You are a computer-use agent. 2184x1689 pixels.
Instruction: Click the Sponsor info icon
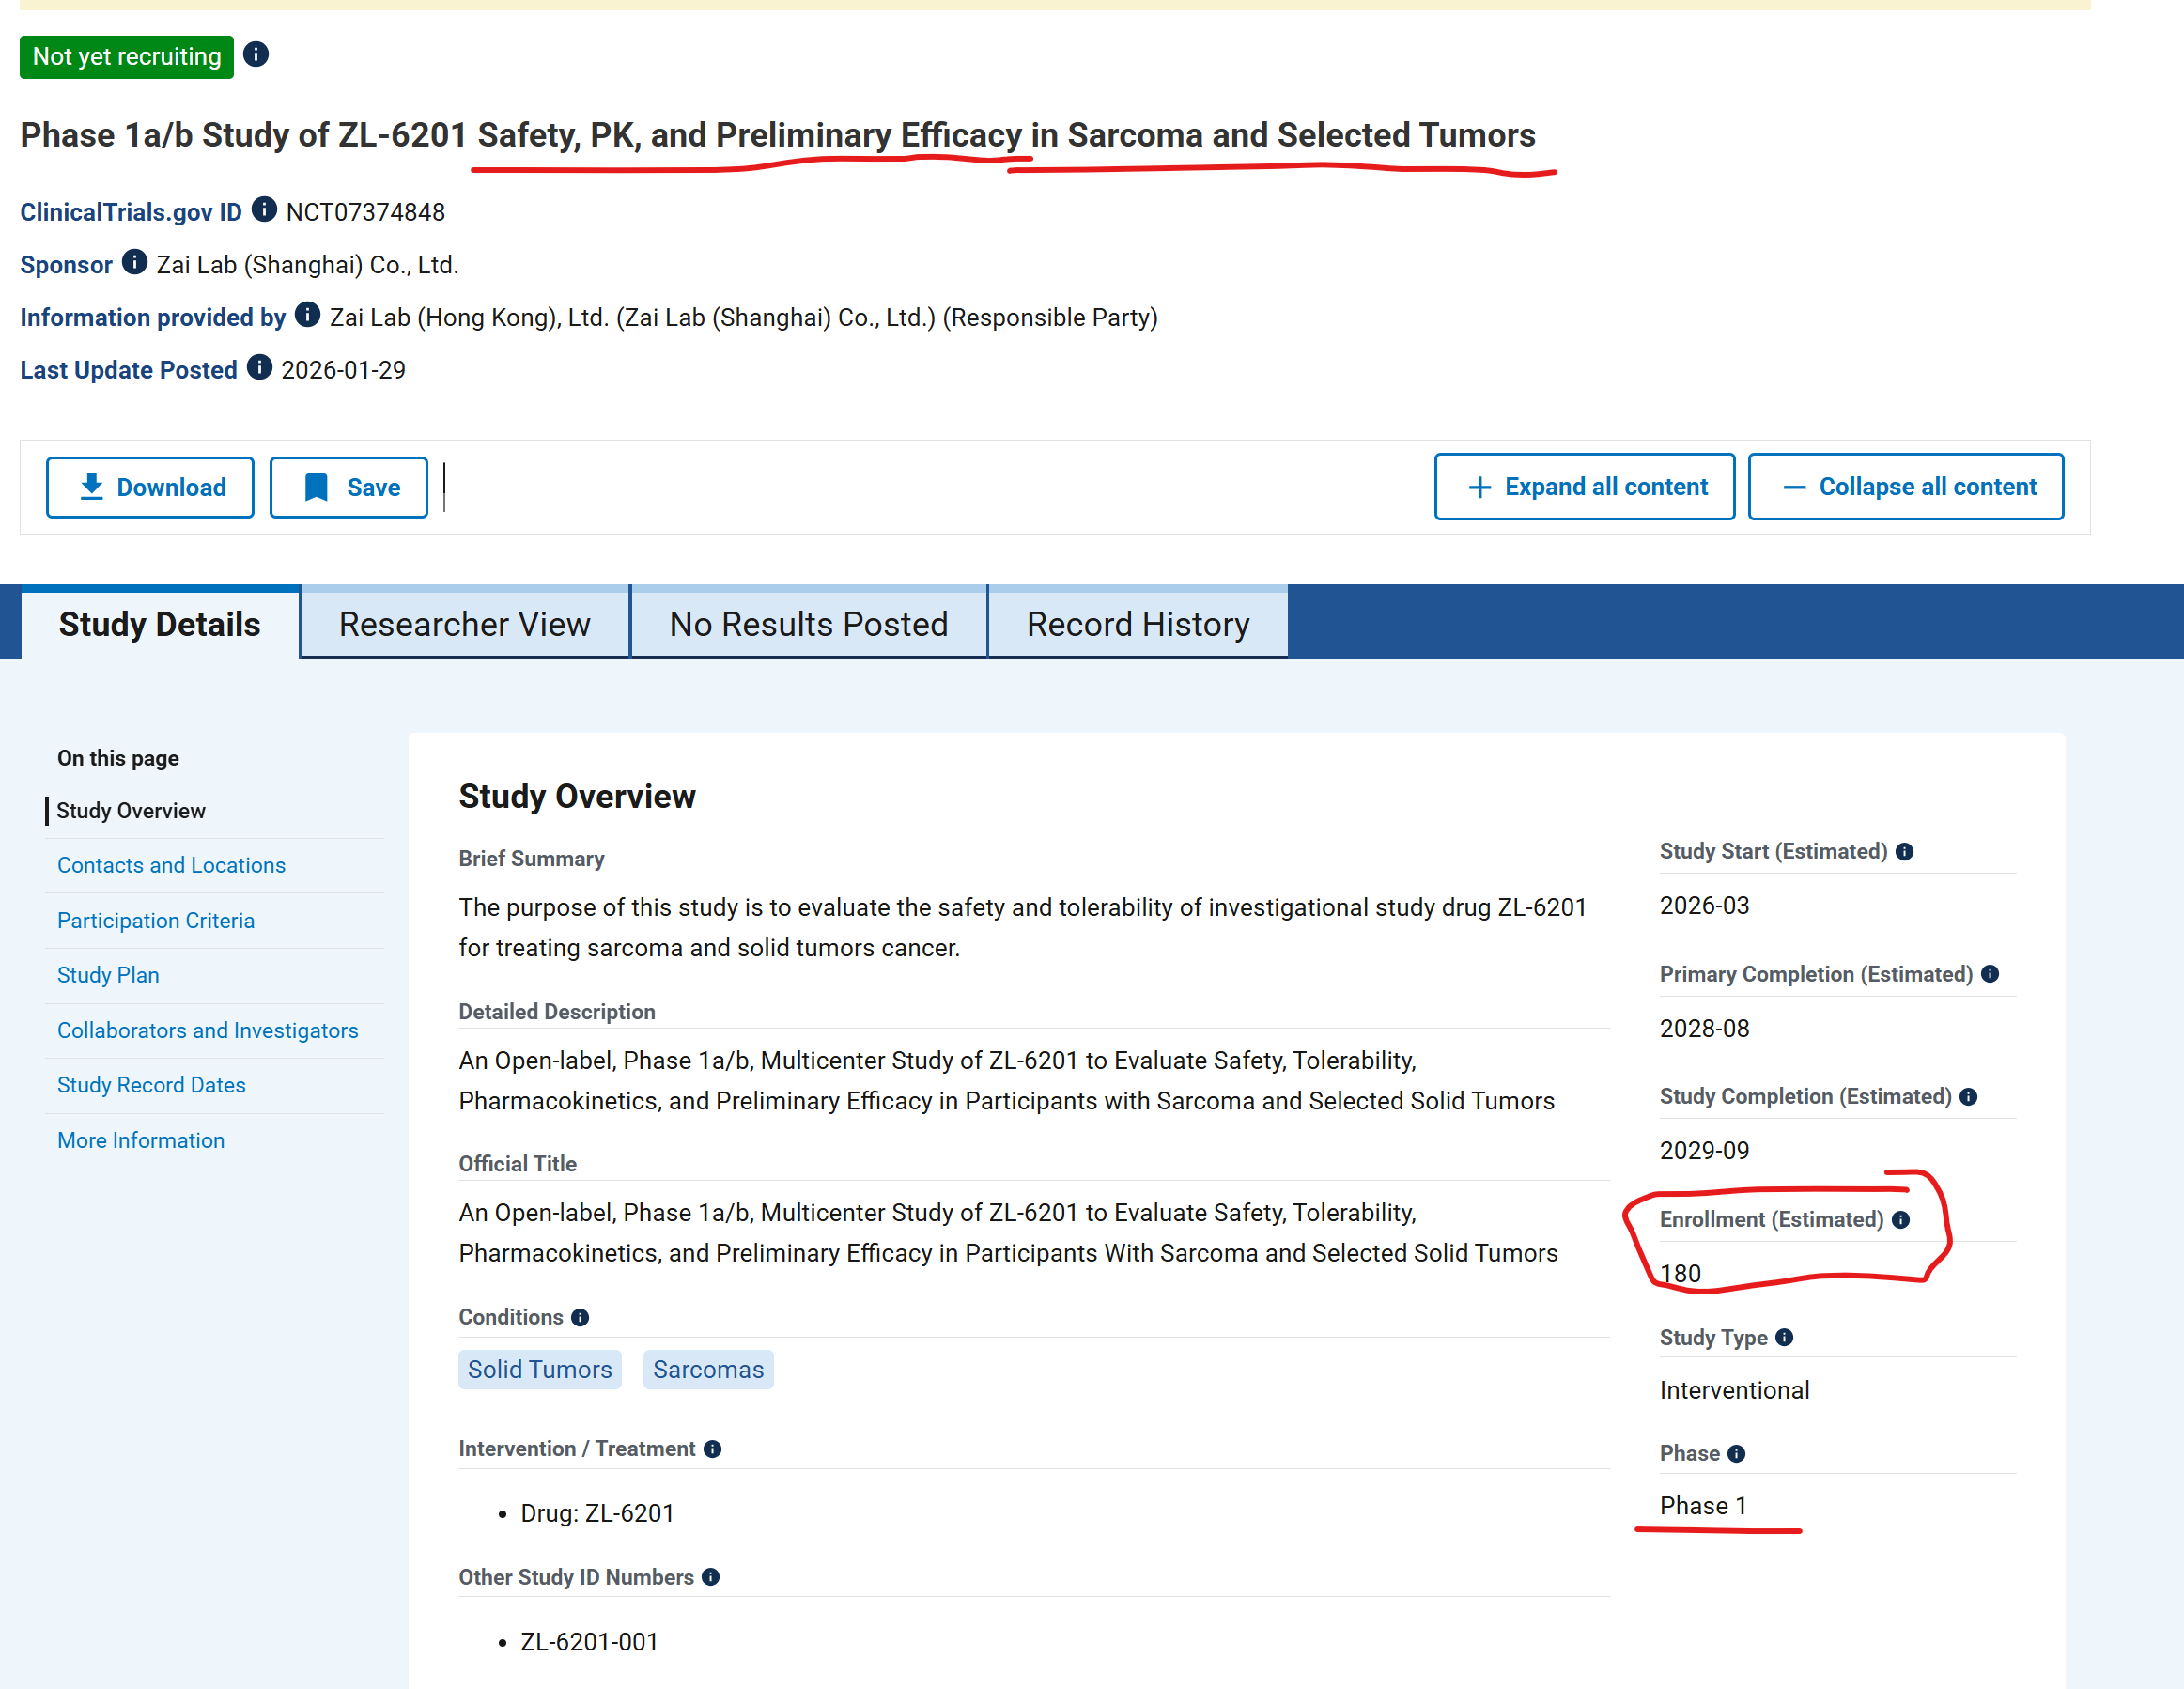pyautogui.click(x=135, y=262)
